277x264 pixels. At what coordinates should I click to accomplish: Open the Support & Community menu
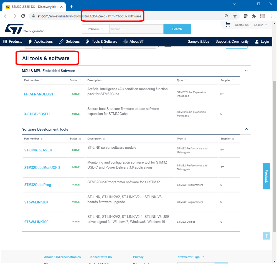point(232,42)
